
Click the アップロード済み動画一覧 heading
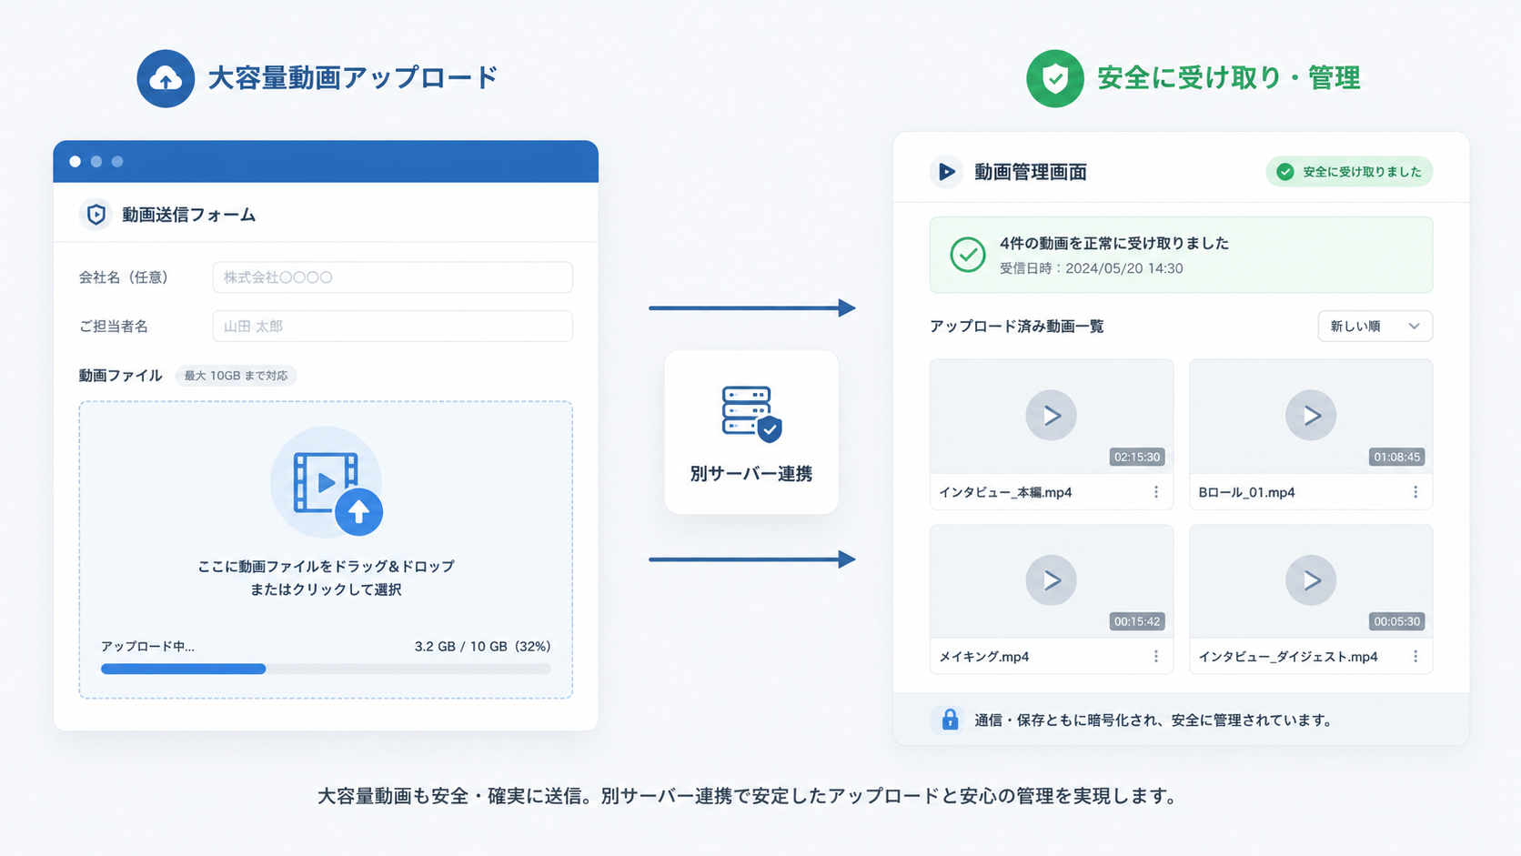[1016, 327]
